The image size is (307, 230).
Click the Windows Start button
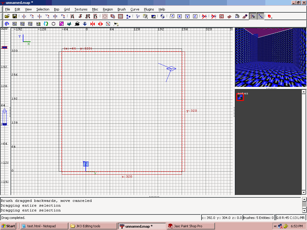pos(9,226)
